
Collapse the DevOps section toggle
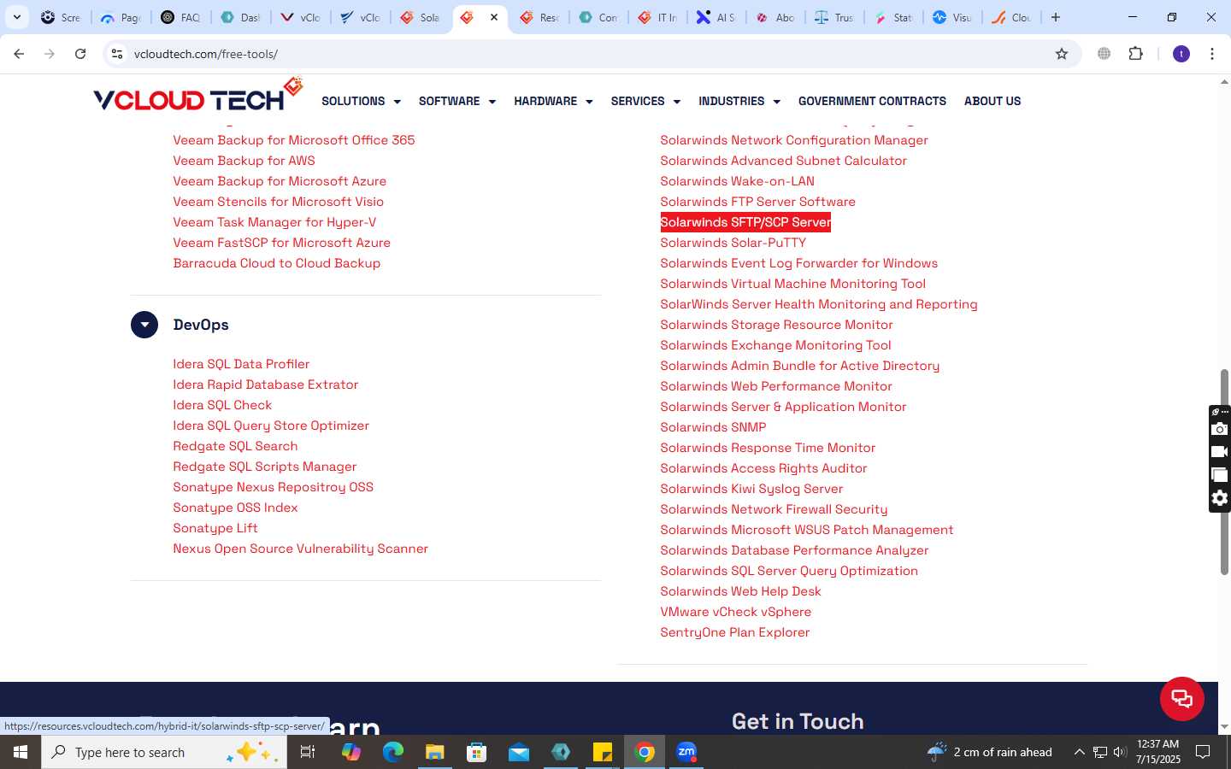(x=144, y=325)
